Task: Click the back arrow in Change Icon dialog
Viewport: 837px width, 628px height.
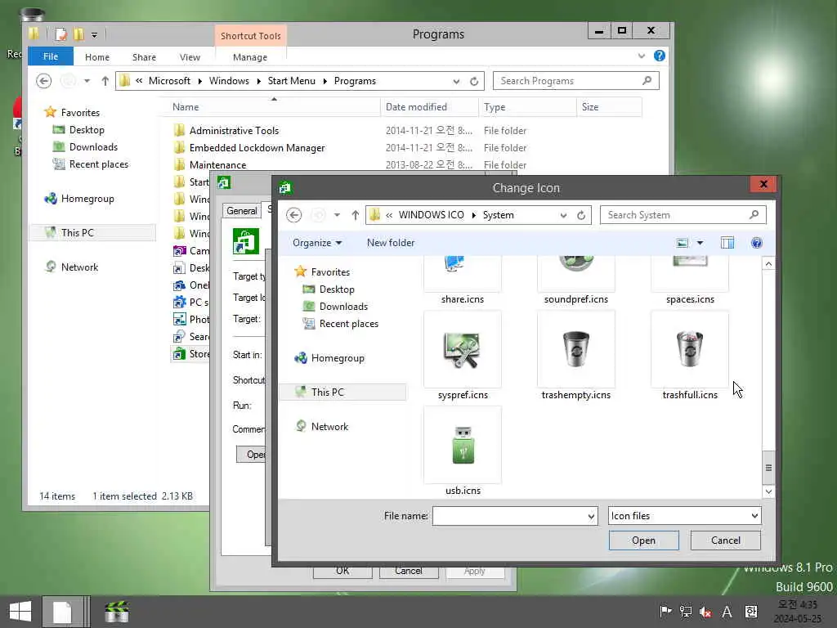Action: click(294, 215)
